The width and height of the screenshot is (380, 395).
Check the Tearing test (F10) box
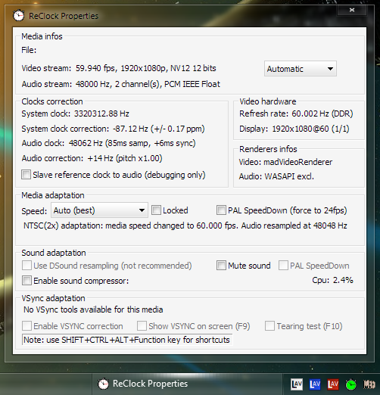click(x=269, y=326)
